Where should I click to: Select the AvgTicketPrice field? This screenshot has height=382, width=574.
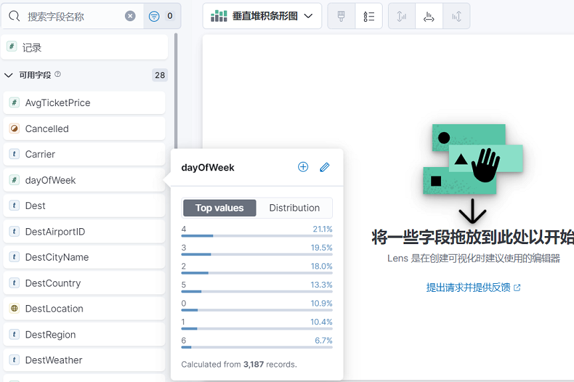(84, 103)
